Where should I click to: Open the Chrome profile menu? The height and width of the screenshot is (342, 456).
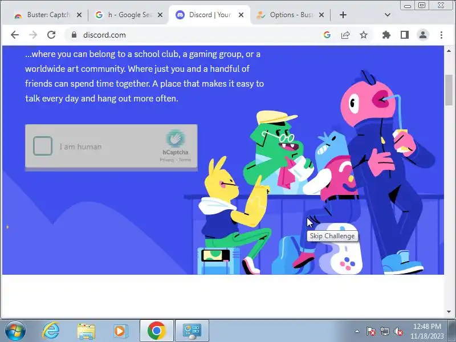(x=423, y=35)
